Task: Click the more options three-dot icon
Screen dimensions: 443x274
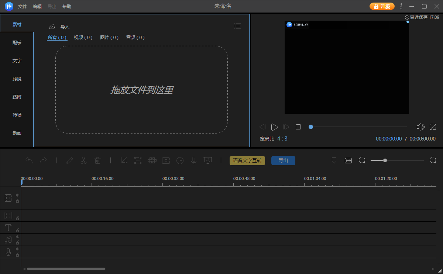Action: click(401, 6)
